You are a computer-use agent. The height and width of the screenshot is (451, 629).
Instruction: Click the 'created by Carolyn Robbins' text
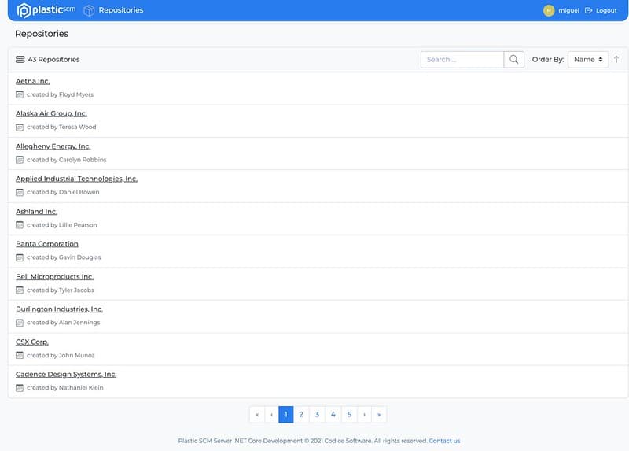tap(67, 160)
